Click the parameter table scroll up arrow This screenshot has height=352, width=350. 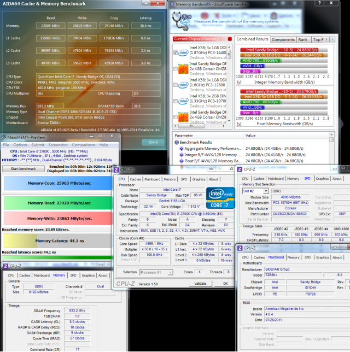pos(331,134)
